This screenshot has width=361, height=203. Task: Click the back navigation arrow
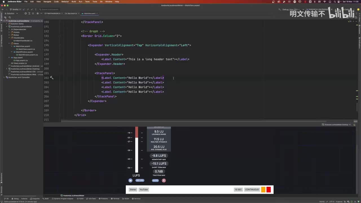click(2, 9)
